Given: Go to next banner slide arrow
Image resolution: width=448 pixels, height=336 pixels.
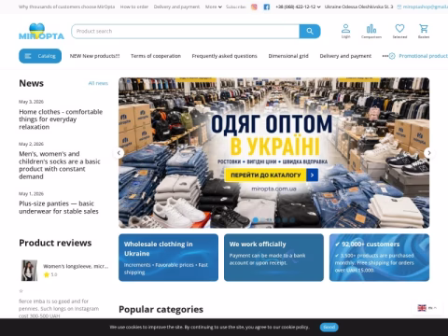Looking at the screenshot, I should click(429, 153).
